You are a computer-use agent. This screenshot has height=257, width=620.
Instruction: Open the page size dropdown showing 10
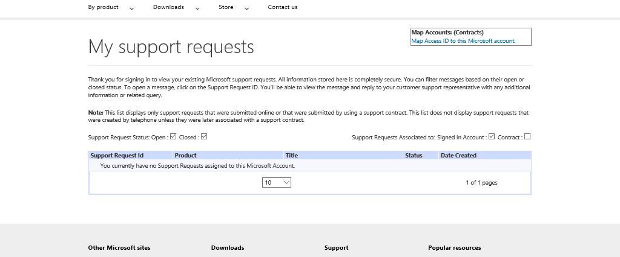pos(277,182)
